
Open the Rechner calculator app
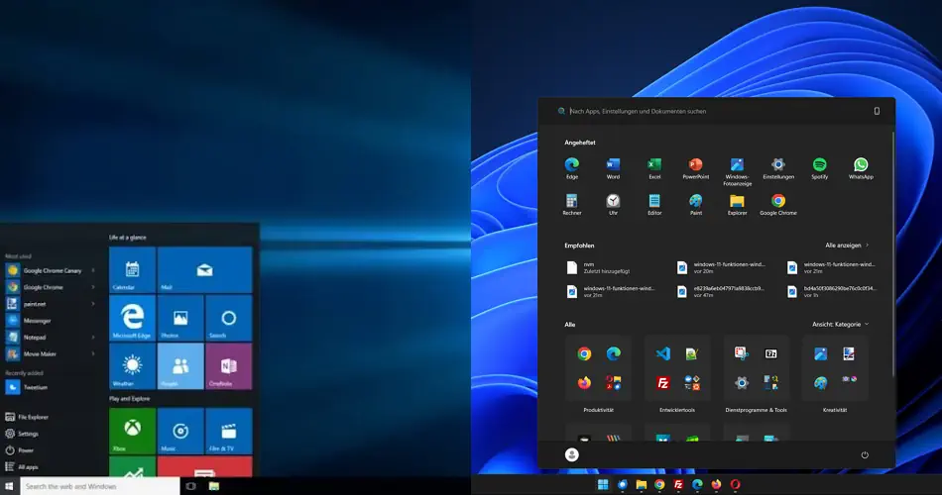571,204
